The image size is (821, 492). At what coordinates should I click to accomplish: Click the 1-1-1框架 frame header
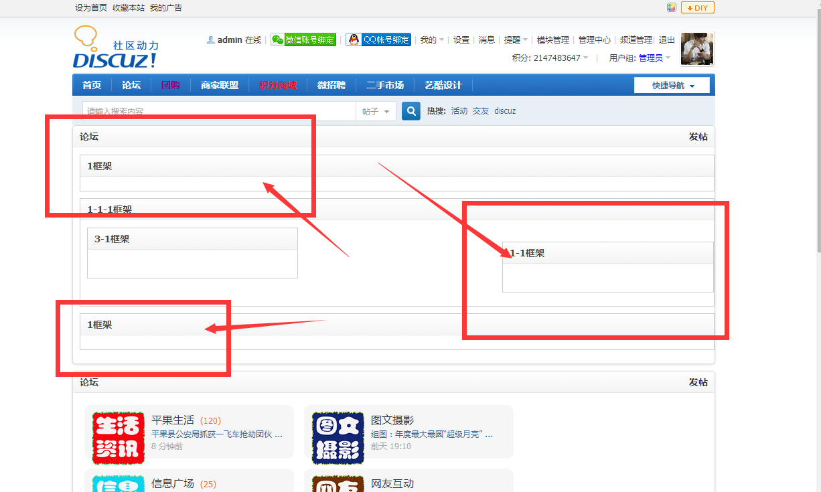tap(397, 210)
